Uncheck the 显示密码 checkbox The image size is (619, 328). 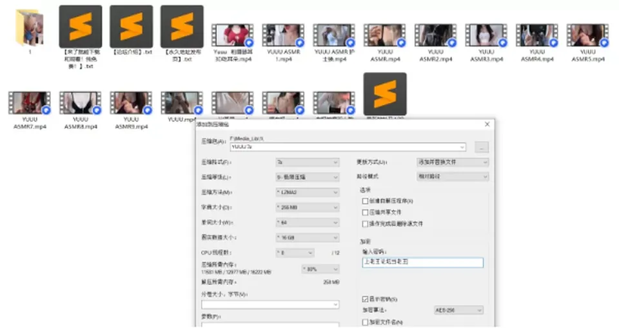click(x=365, y=299)
